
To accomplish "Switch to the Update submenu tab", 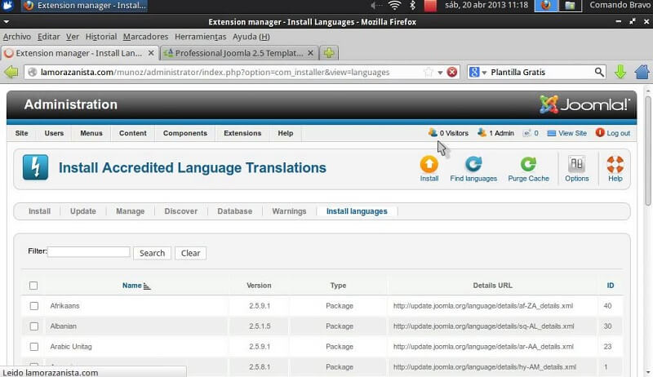I will [x=83, y=211].
